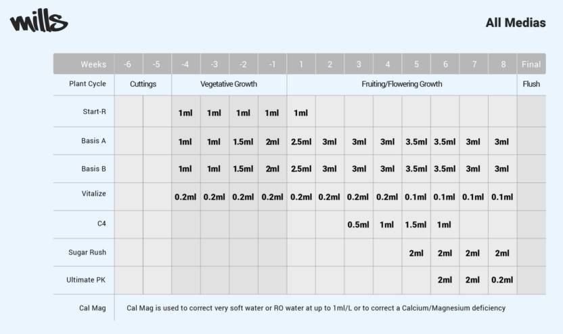This screenshot has width=563, height=334.
Task: Click the Sugar Rush row label
Action: 87,253
